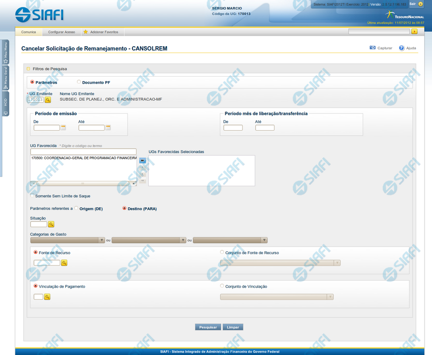Click the Vinculação de Pagamento lookup icon
This screenshot has height=355, width=432.
point(47,297)
